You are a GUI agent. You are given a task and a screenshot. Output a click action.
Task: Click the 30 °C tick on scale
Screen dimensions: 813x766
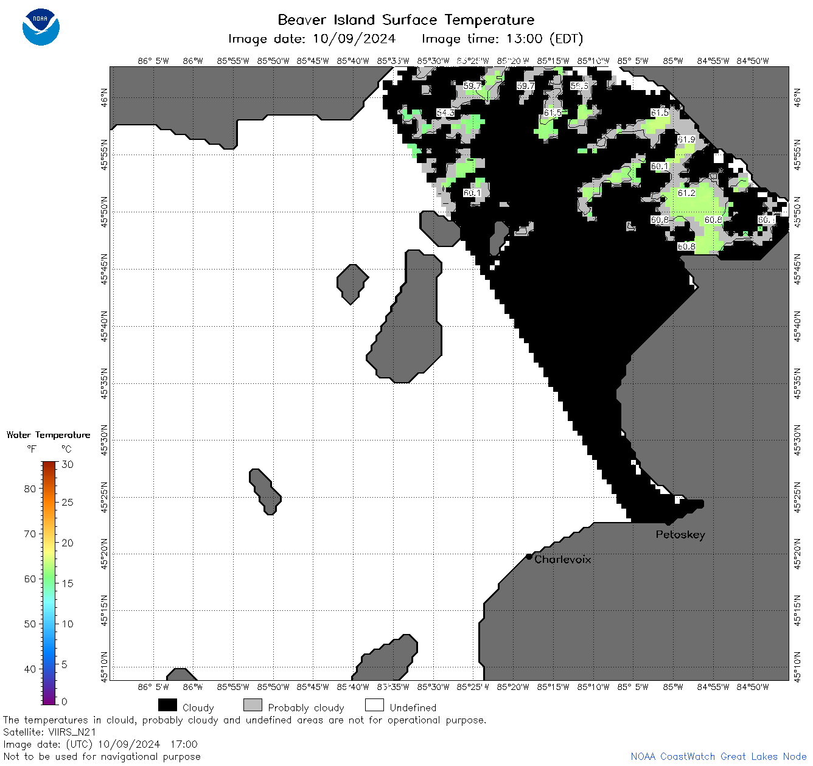click(x=68, y=464)
